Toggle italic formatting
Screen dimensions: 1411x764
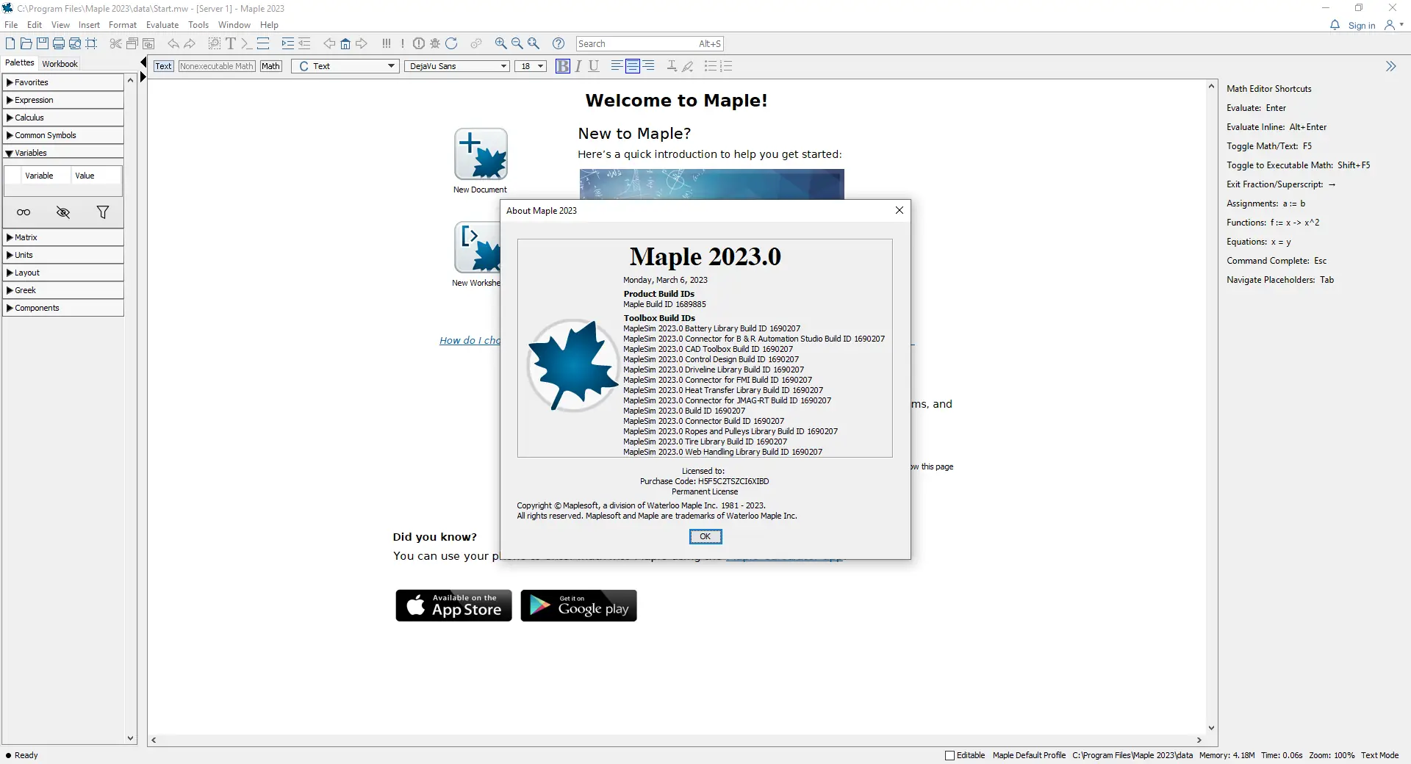[578, 66]
